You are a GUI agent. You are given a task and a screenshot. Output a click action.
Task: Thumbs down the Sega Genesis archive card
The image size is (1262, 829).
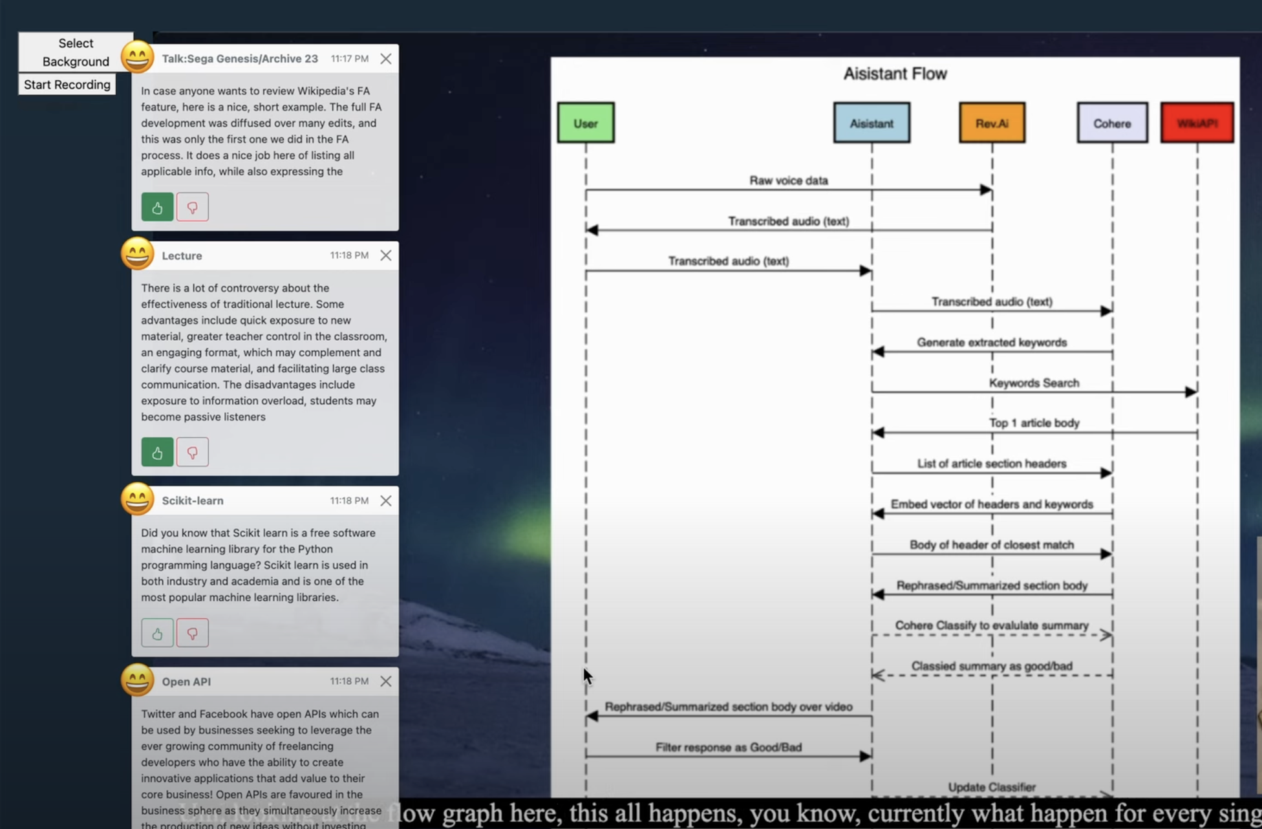point(193,207)
